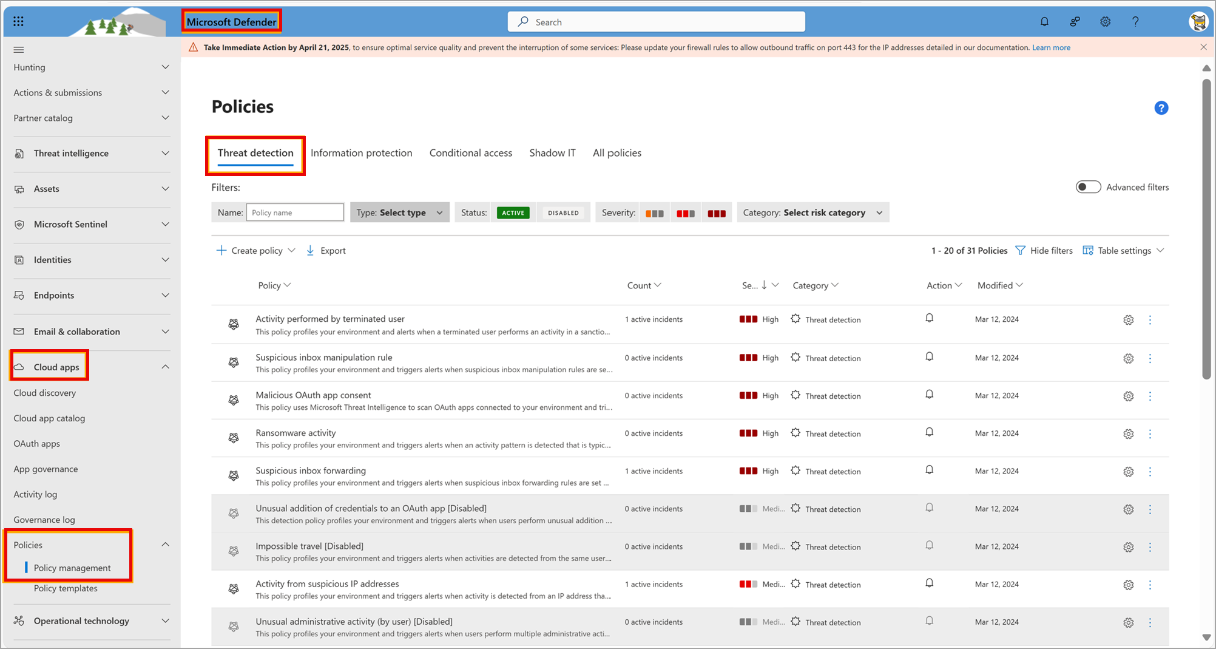Open the app launcher waffle icon
The image size is (1216, 649).
[x=18, y=22]
